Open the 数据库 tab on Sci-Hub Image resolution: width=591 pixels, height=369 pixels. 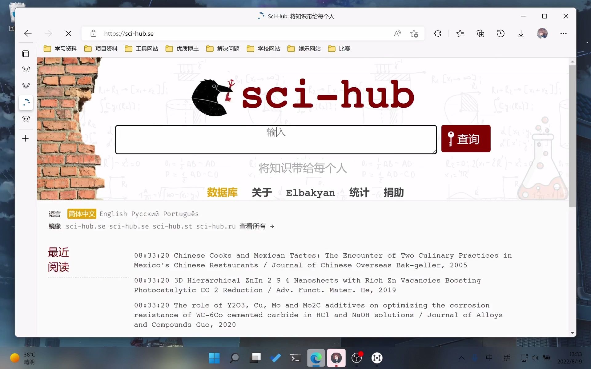point(222,192)
